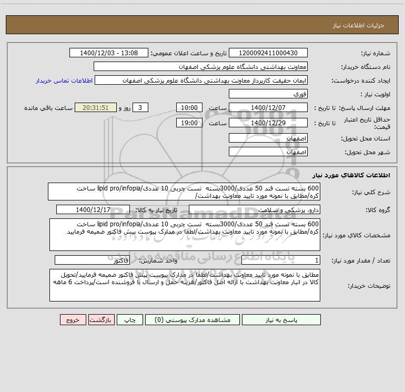The width and height of the screenshot is (405, 392).
Task: Click the 'ساعت باقی مانده' text
Action: 48,108
